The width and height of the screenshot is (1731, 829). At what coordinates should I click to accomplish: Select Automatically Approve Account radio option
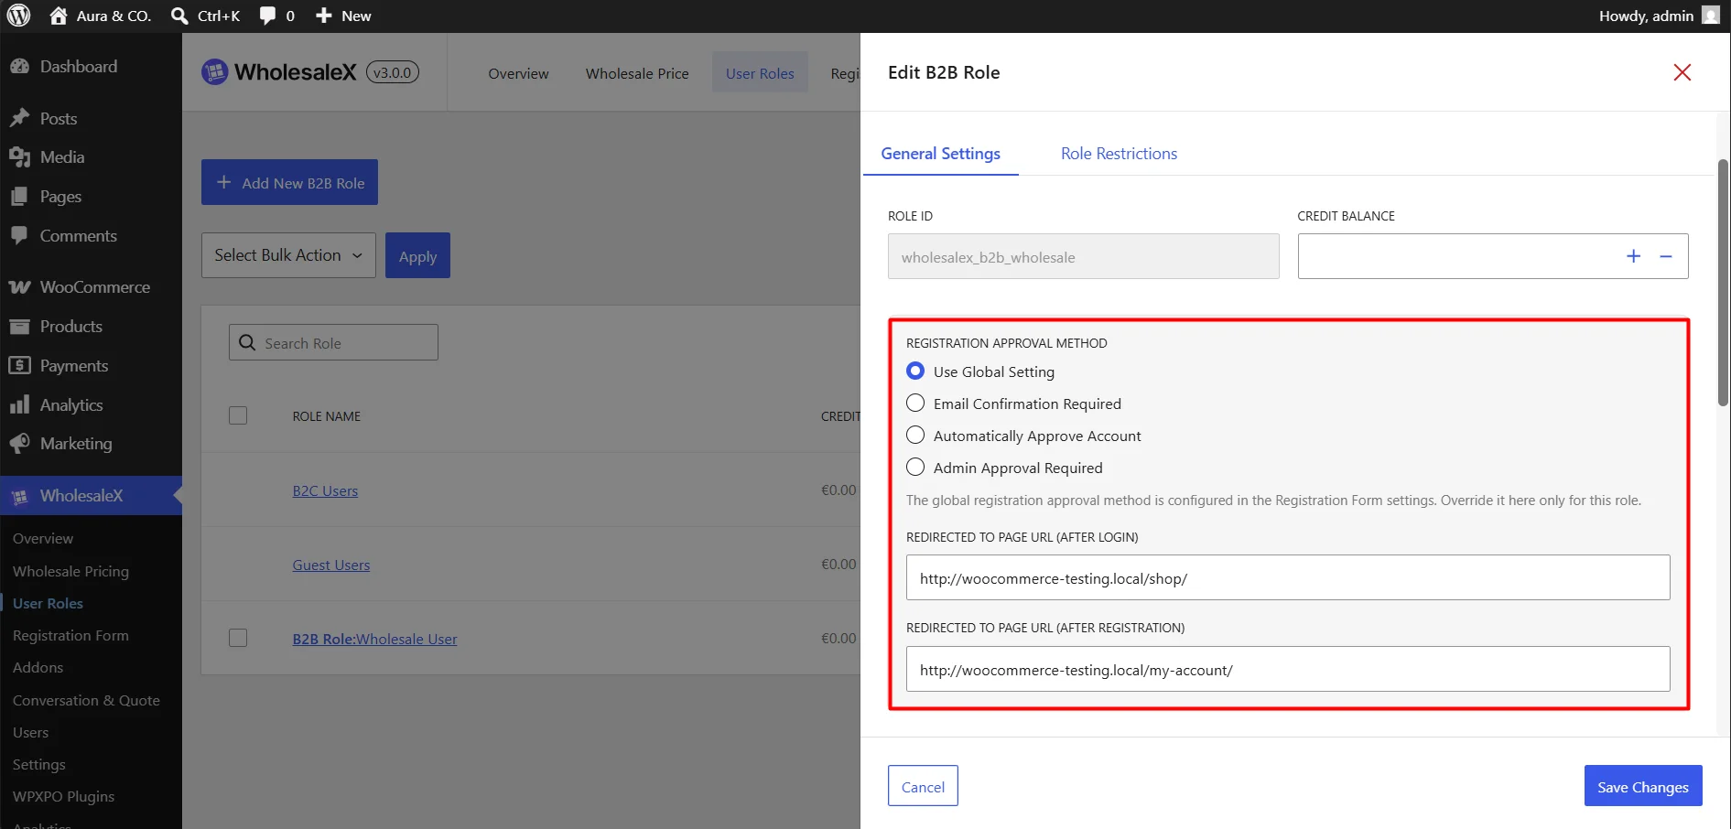click(915, 436)
